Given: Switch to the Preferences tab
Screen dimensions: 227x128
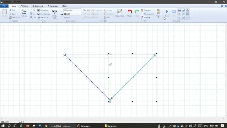Looking at the screenshot, I should pyautogui.click(x=53, y=6).
